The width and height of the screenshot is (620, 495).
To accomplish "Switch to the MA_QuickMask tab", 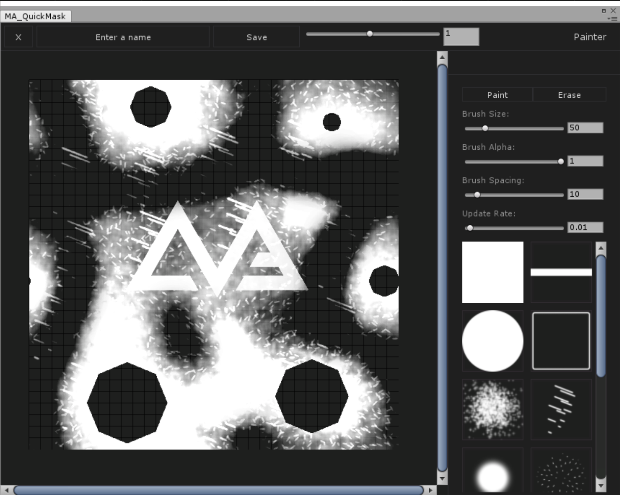I will (35, 16).
